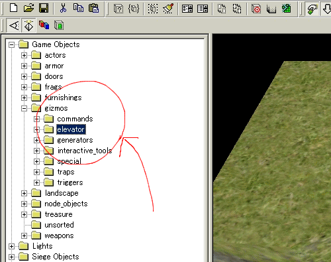The height and width of the screenshot is (262, 331).
Task: Select the generators tree item
Action: coord(75,140)
